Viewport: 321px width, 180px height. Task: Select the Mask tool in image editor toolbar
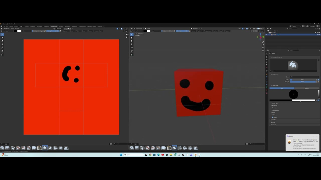(2, 51)
